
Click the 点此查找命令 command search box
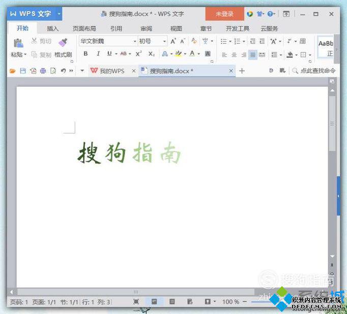click(314, 71)
